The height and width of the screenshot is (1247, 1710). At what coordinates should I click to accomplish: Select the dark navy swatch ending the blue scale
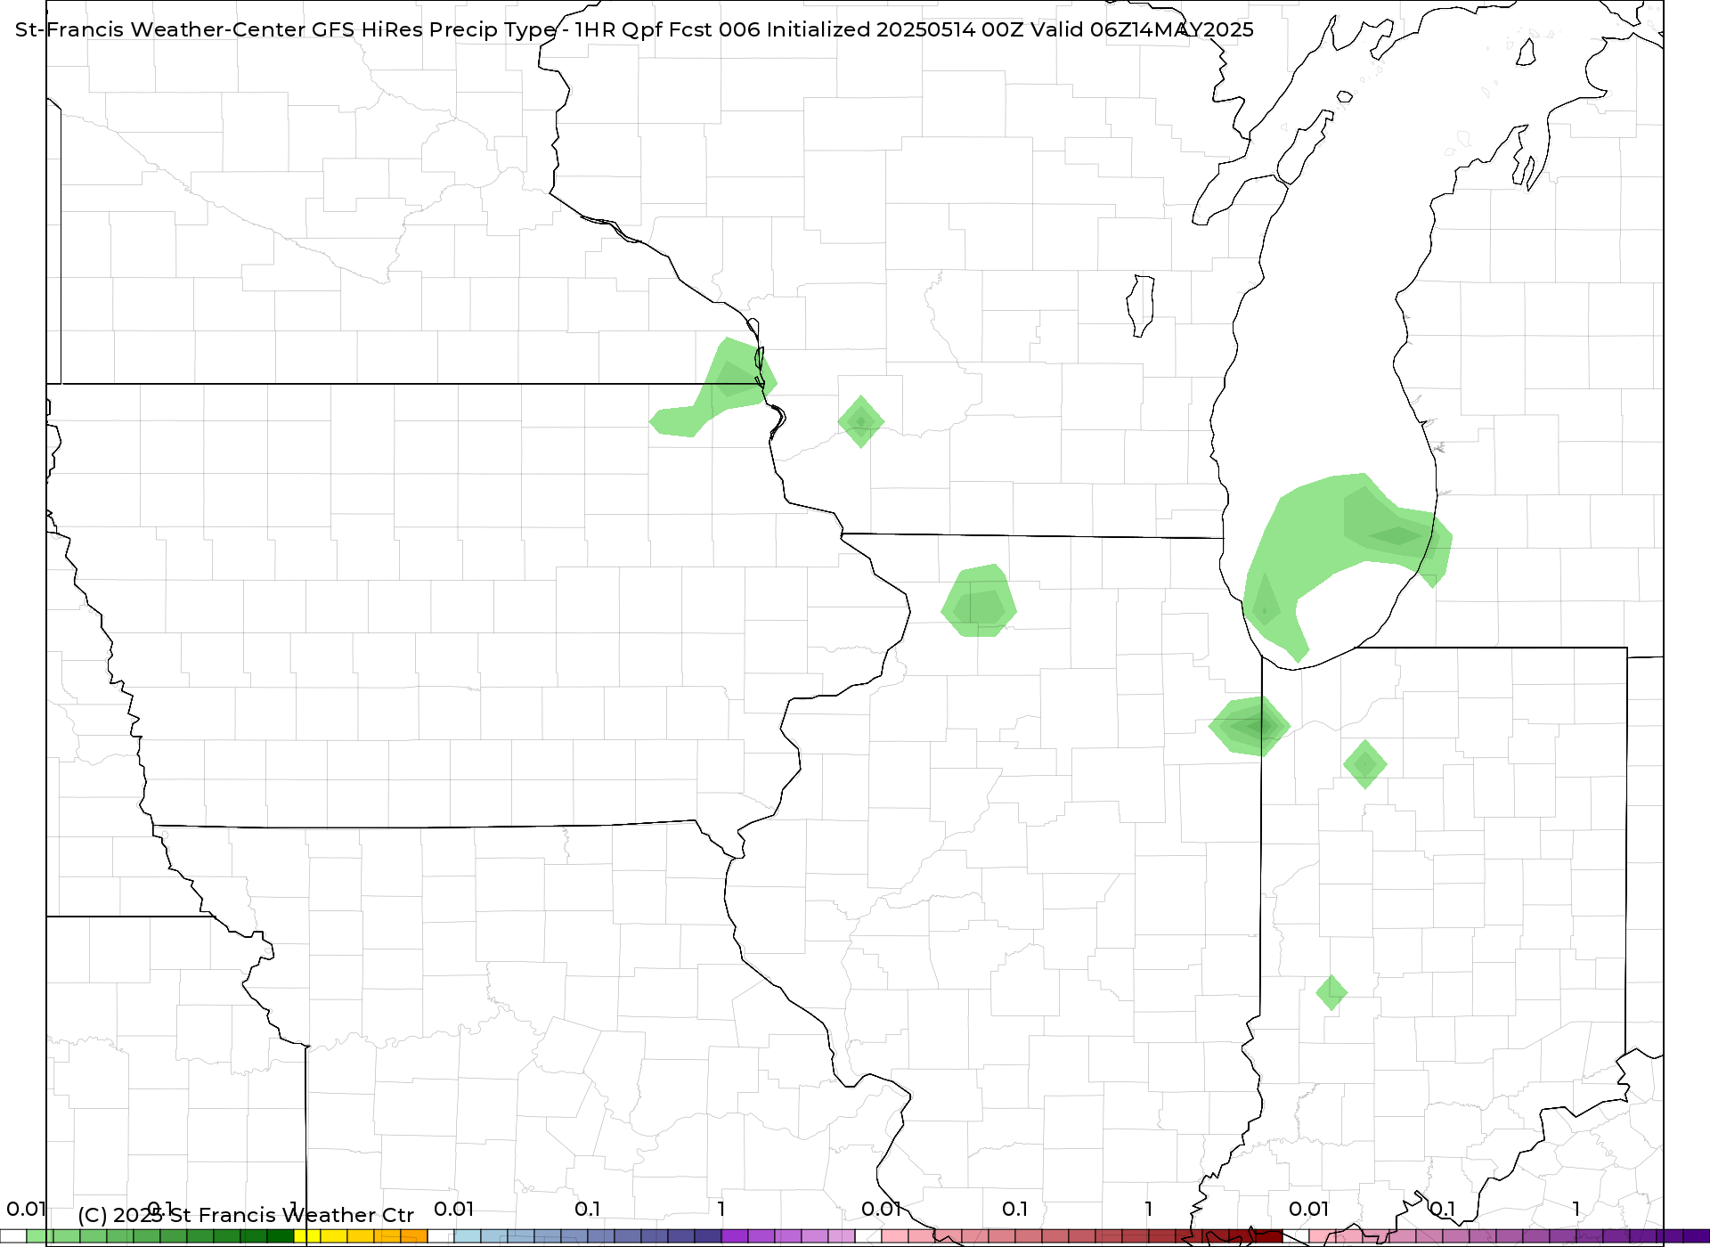(x=708, y=1236)
